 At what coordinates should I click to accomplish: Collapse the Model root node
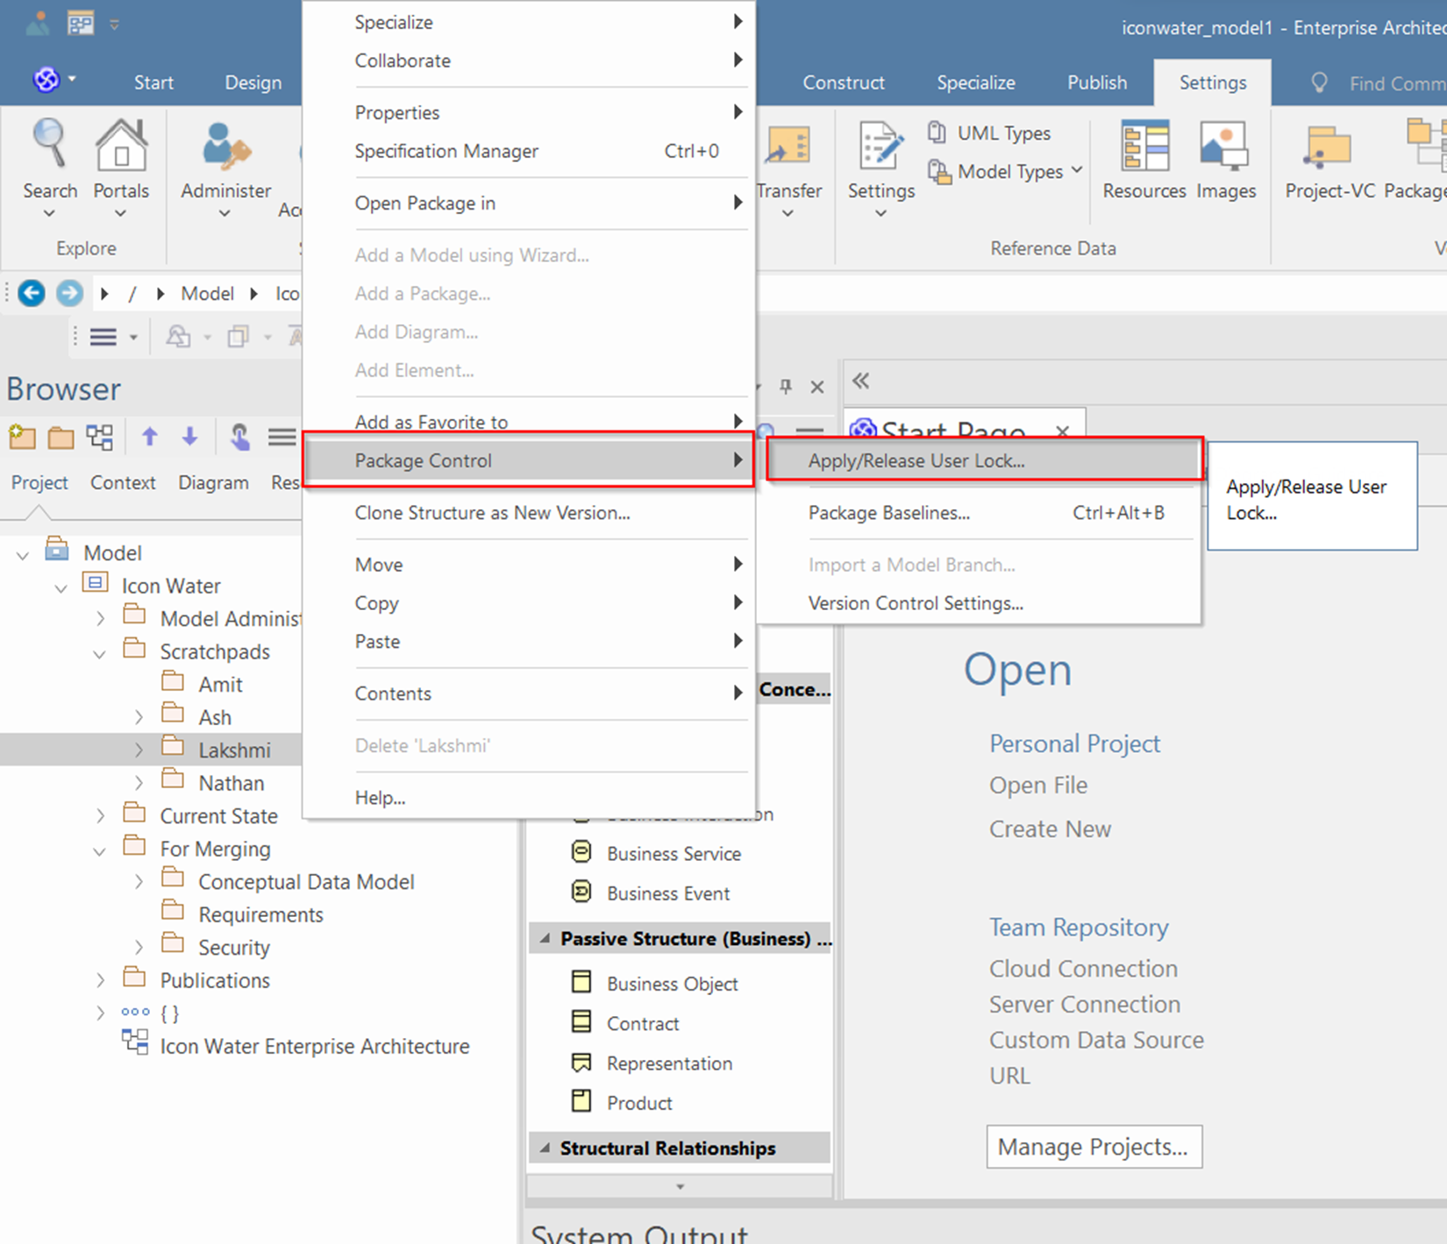click(x=23, y=554)
